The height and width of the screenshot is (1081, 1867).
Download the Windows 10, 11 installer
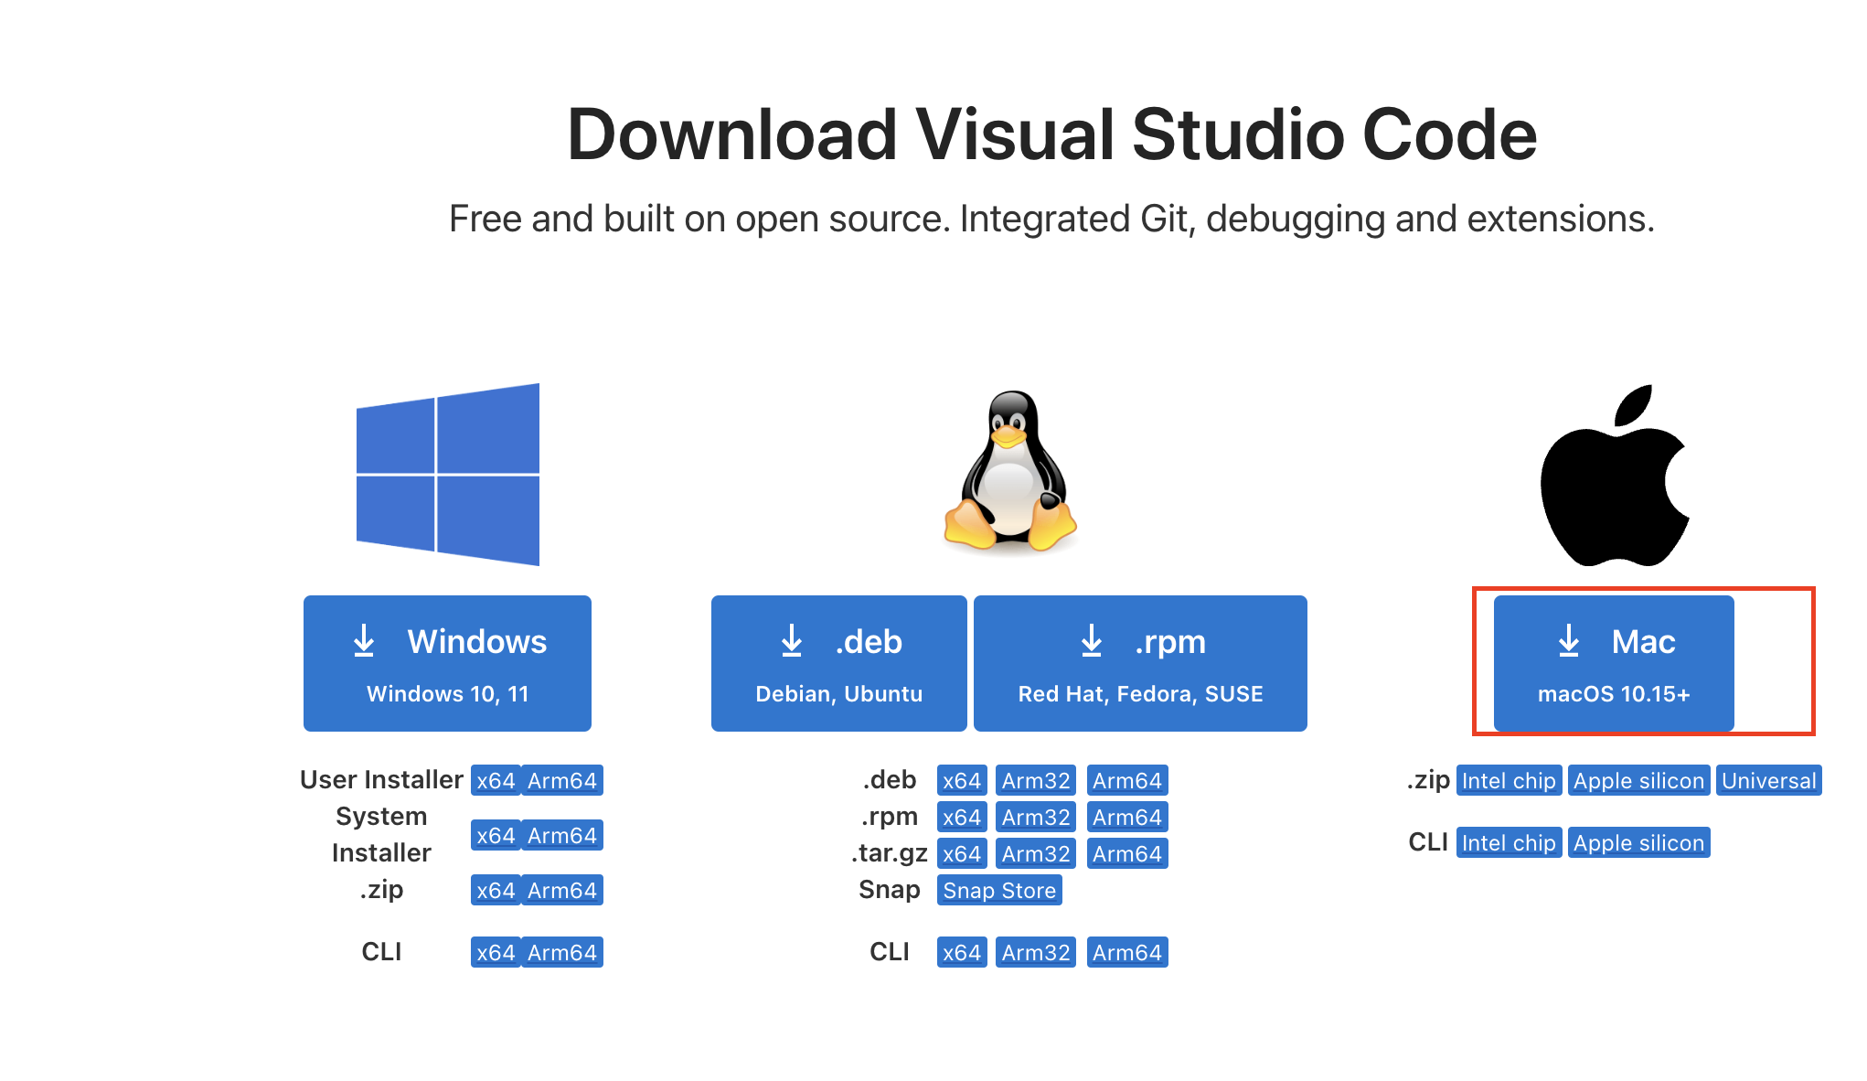pyautogui.click(x=447, y=663)
